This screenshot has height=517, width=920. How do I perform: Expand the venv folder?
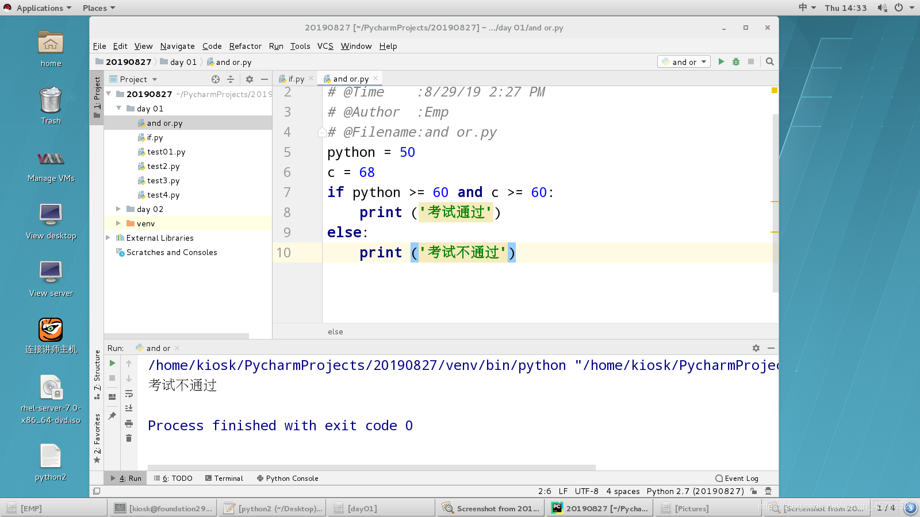[119, 223]
